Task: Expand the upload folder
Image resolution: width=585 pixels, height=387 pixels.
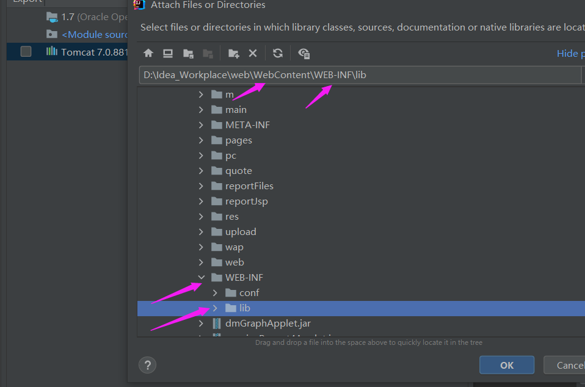Action: (201, 232)
